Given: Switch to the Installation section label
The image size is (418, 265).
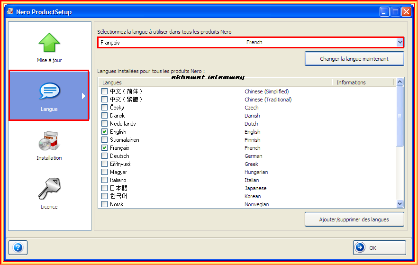Looking at the screenshot, I should coord(49,158).
